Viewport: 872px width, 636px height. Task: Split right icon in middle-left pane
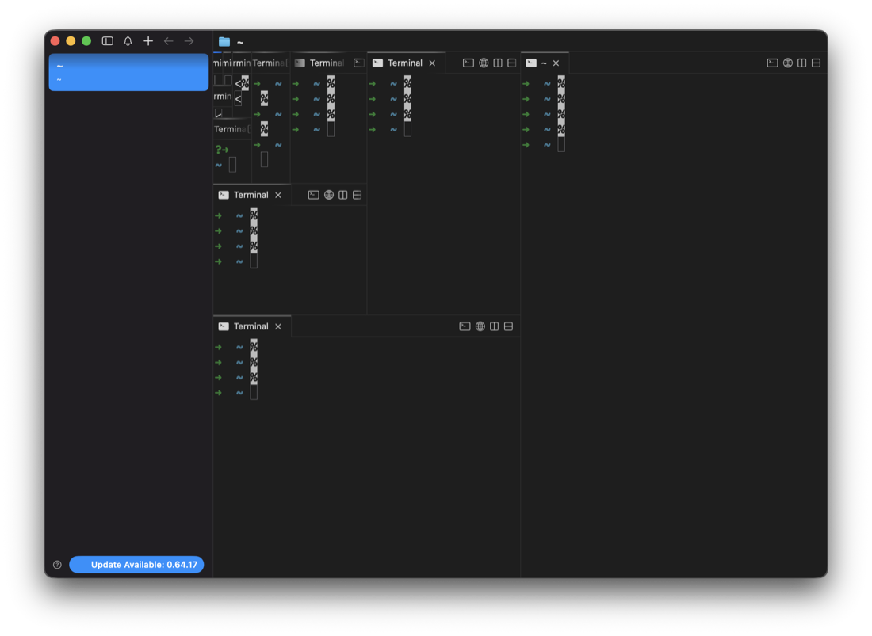click(x=343, y=195)
